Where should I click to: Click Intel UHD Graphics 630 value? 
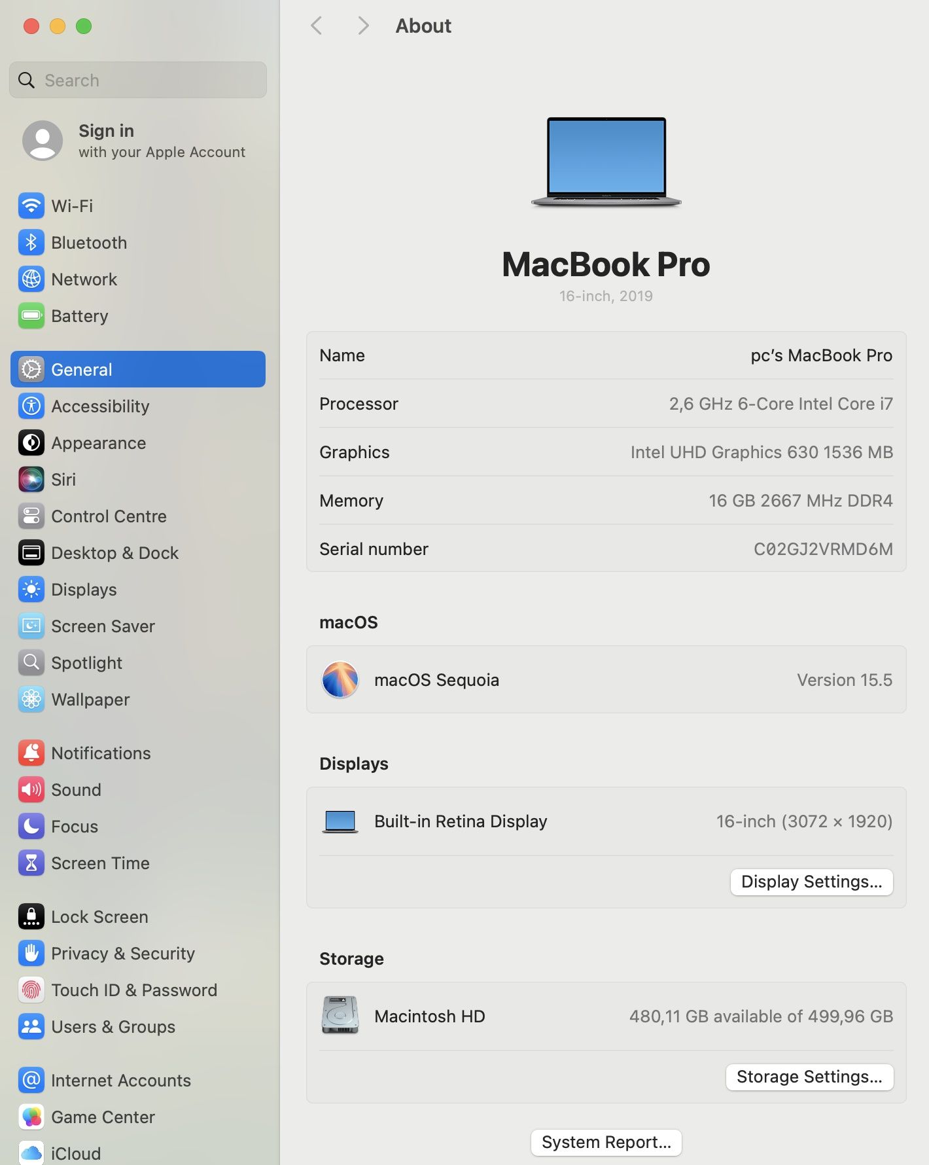click(762, 452)
